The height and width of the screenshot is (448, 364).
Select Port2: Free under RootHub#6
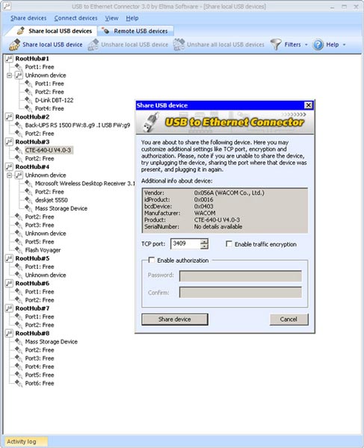pos(40,300)
